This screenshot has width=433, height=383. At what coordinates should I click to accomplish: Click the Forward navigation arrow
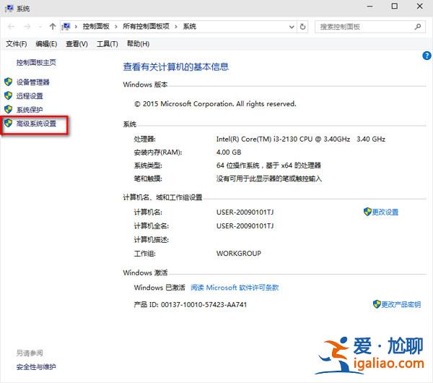point(27,27)
